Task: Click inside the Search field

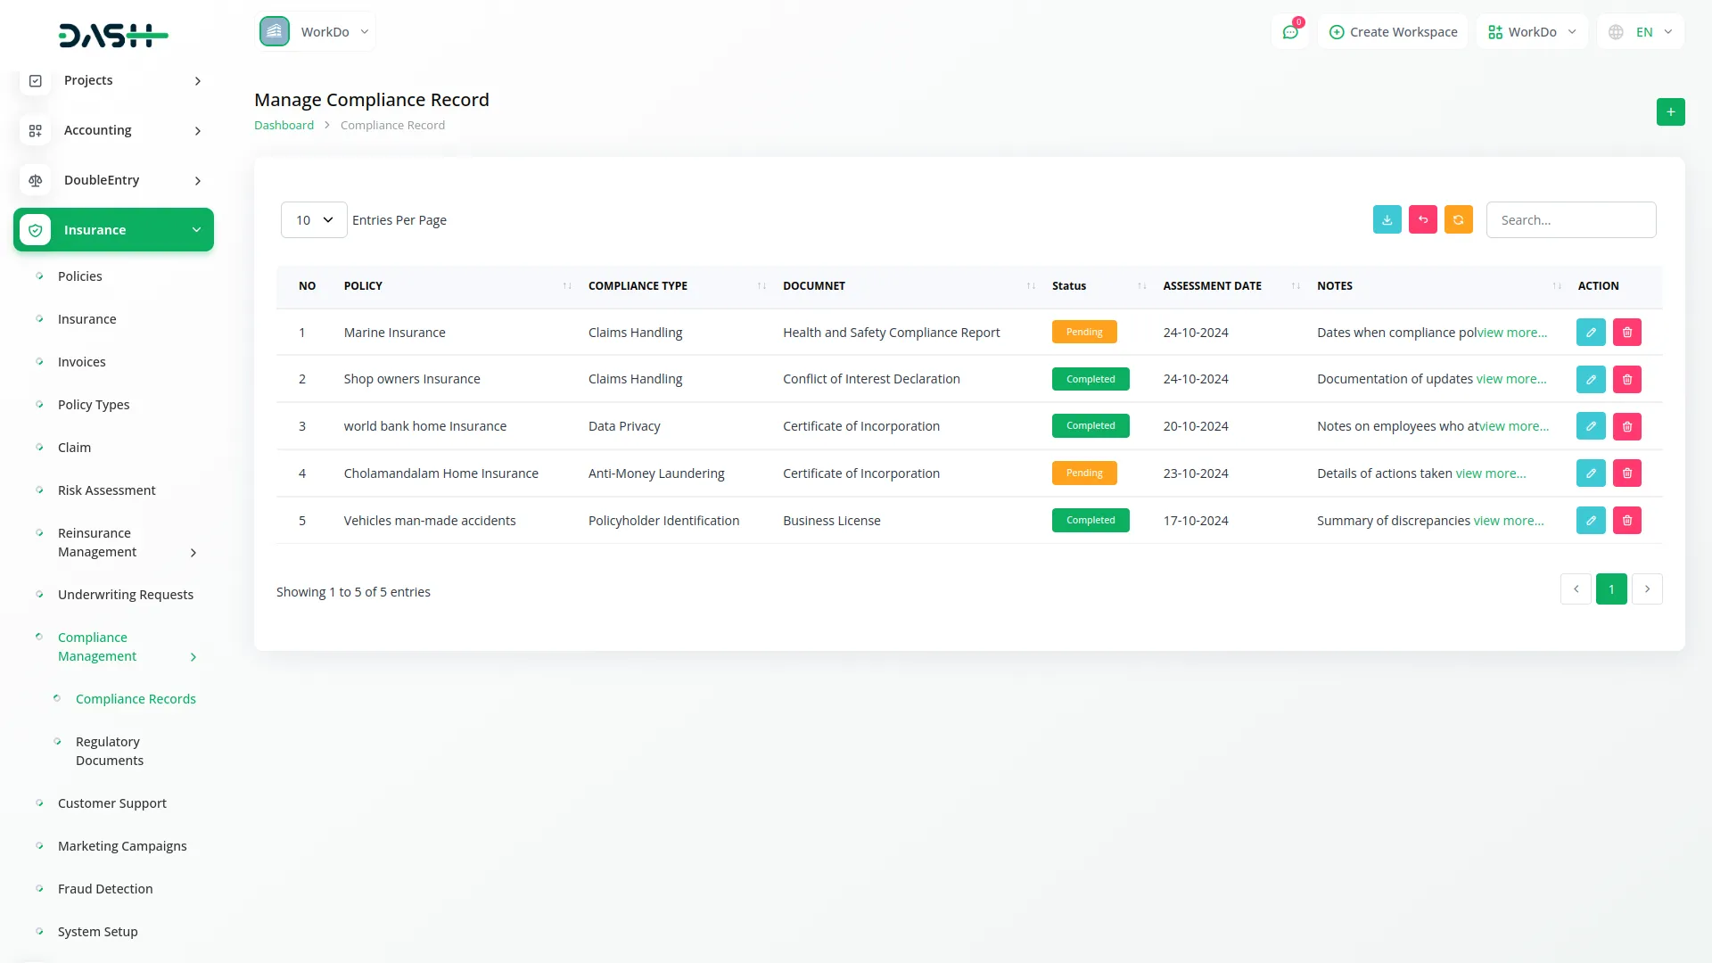Action: tap(1571, 219)
